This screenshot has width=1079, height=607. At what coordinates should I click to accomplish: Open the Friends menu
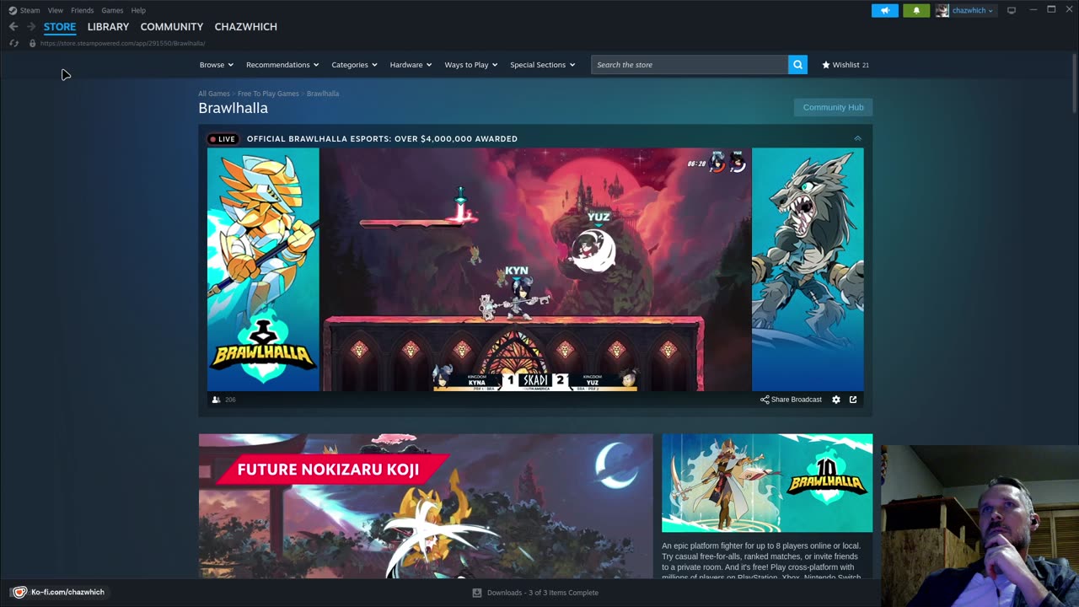pos(82,10)
